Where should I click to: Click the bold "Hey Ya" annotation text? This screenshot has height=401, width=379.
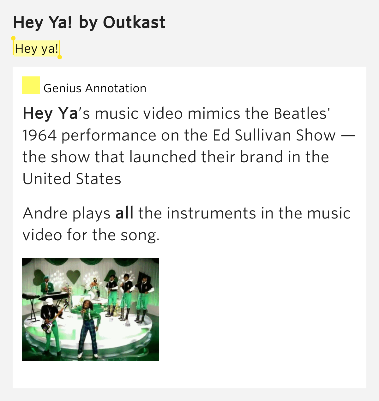point(50,113)
